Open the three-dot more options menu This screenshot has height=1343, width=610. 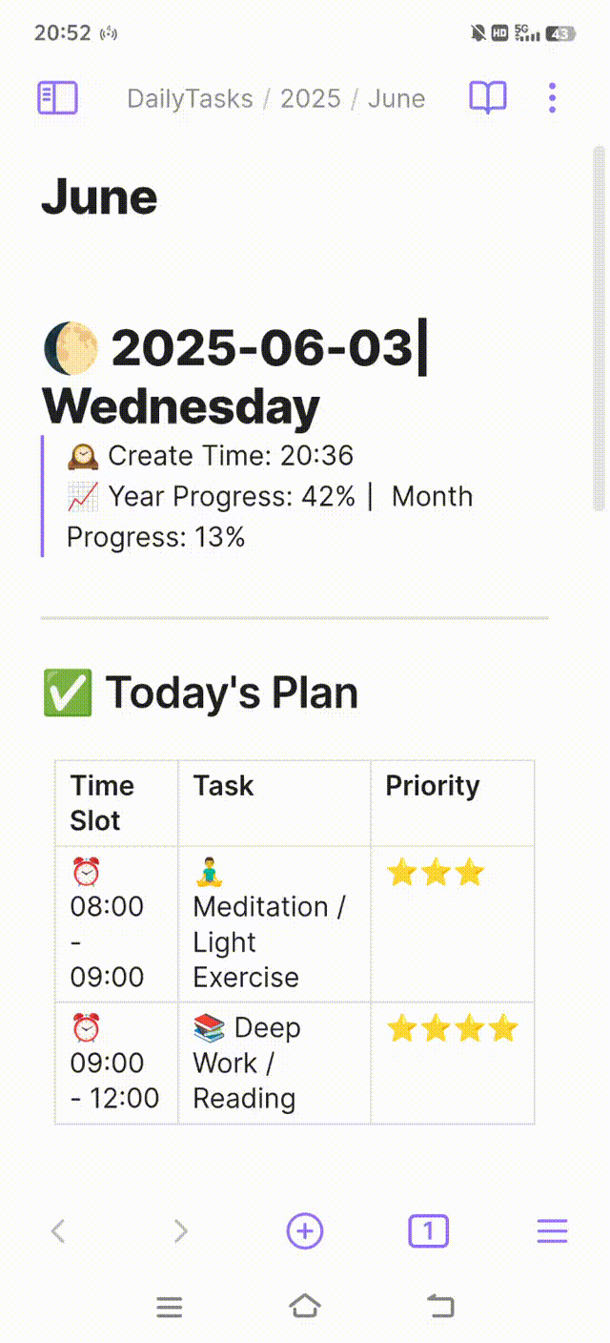click(553, 98)
